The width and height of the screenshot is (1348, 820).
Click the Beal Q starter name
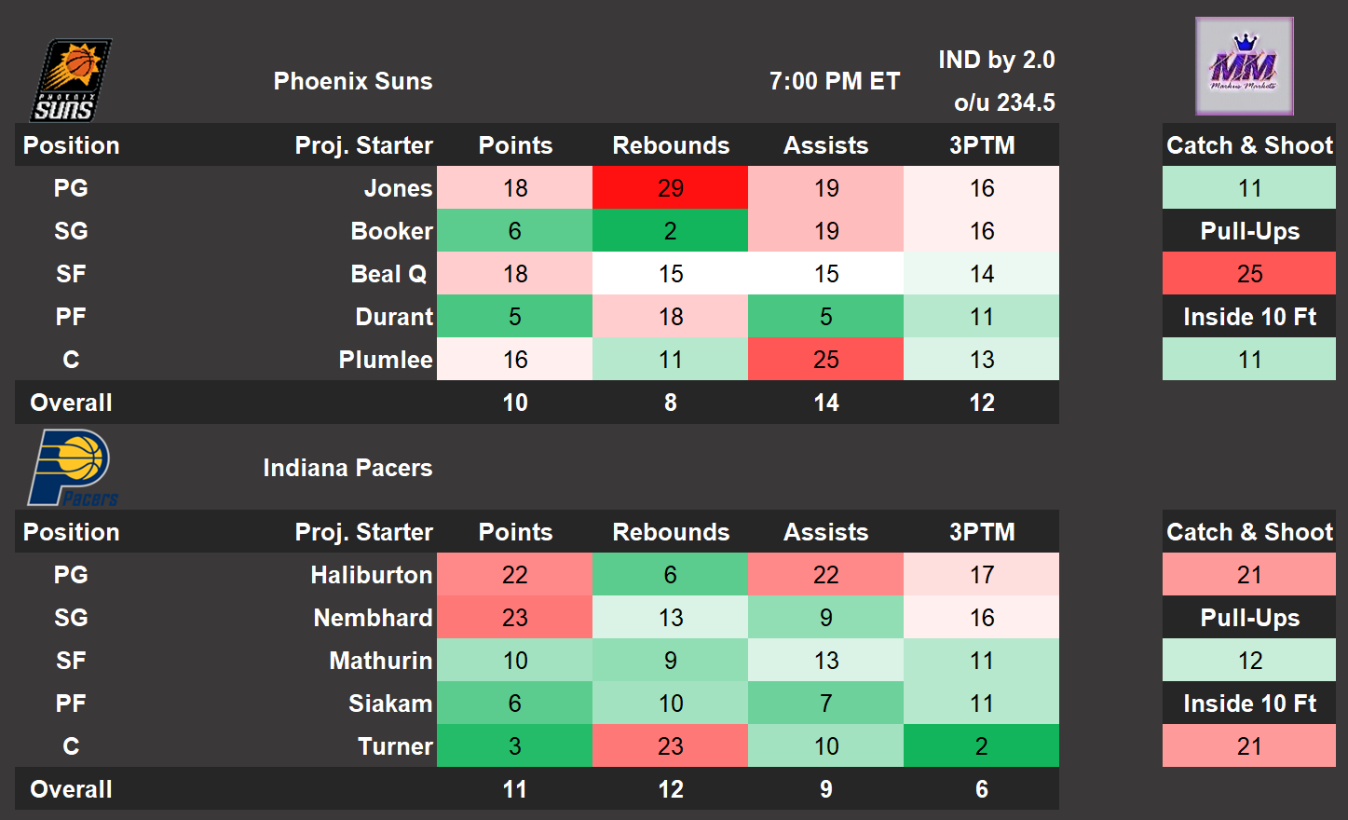388,274
